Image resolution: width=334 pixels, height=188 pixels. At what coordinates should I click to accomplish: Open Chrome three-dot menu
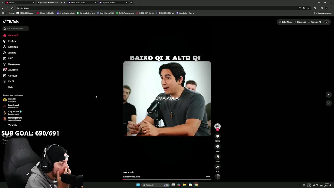331,8
